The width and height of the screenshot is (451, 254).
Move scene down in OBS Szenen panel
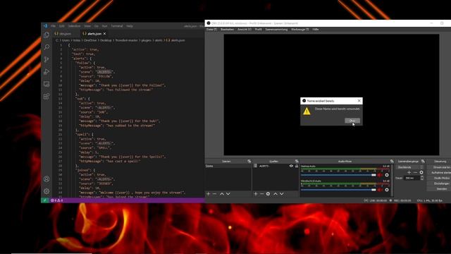pyautogui.click(x=228, y=194)
